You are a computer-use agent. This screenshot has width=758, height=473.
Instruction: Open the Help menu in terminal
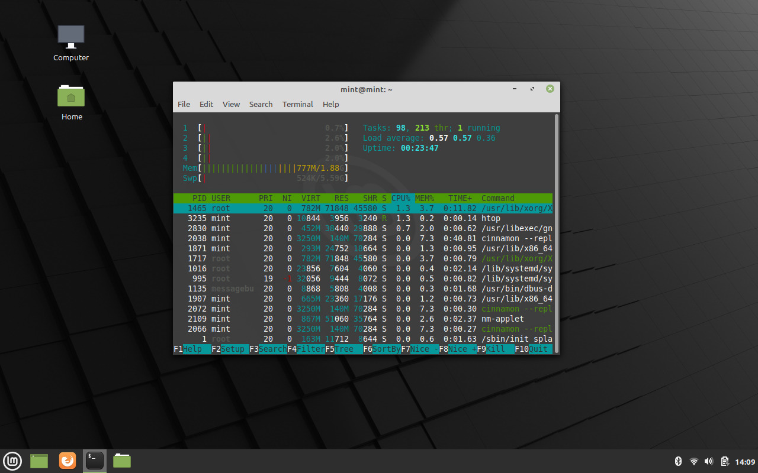click(331, 104)
